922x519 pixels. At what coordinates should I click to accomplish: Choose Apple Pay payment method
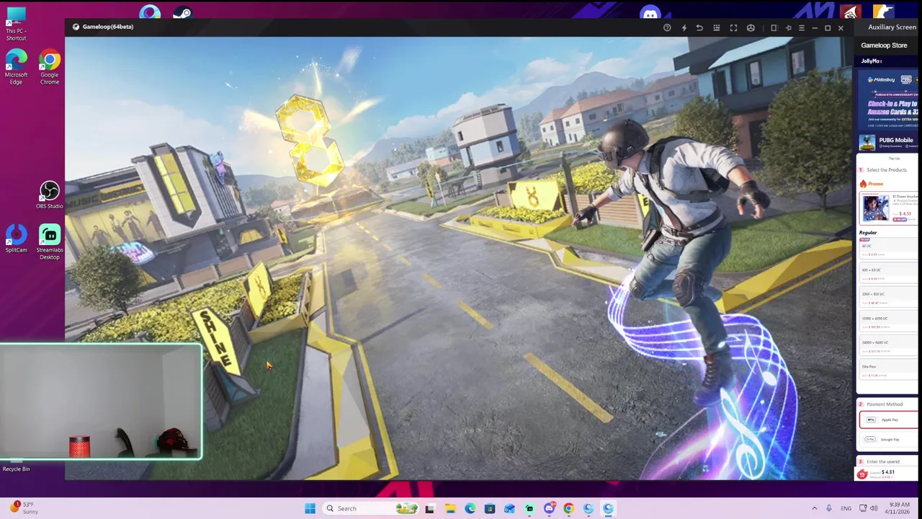888,420
